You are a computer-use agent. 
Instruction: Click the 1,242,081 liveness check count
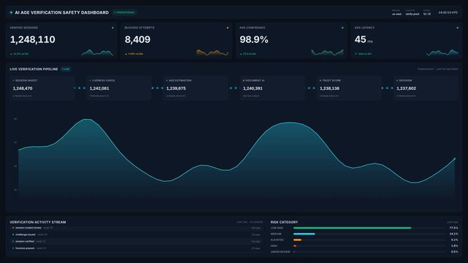click(99, 88)
